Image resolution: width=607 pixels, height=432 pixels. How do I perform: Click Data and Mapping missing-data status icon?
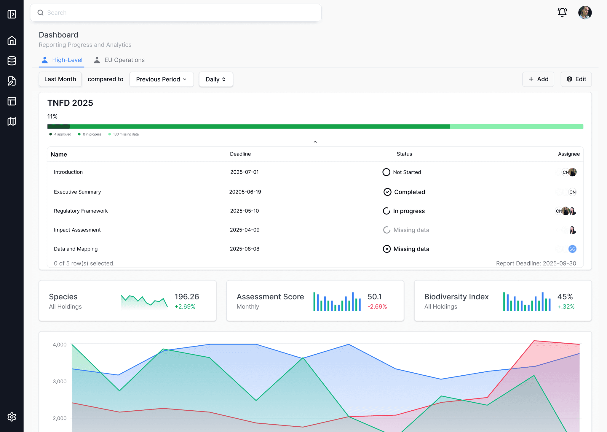pyautogui.click(x=386, y=249)
